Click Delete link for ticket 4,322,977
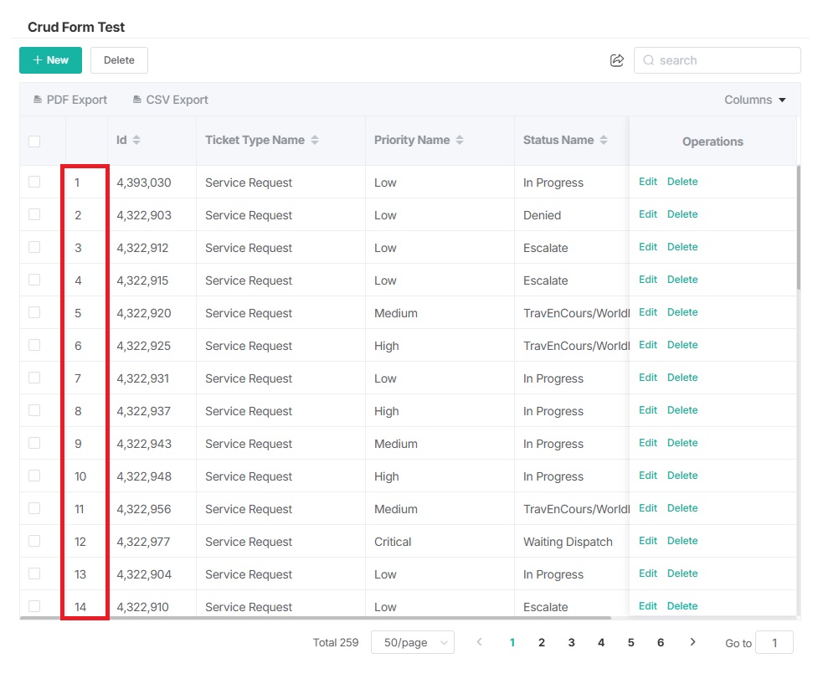823x679 pixels. point(682,541)
